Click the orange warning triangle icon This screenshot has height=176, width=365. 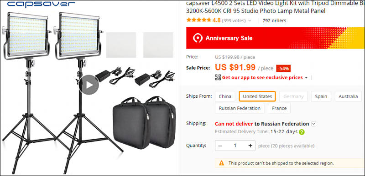[221, 163]
